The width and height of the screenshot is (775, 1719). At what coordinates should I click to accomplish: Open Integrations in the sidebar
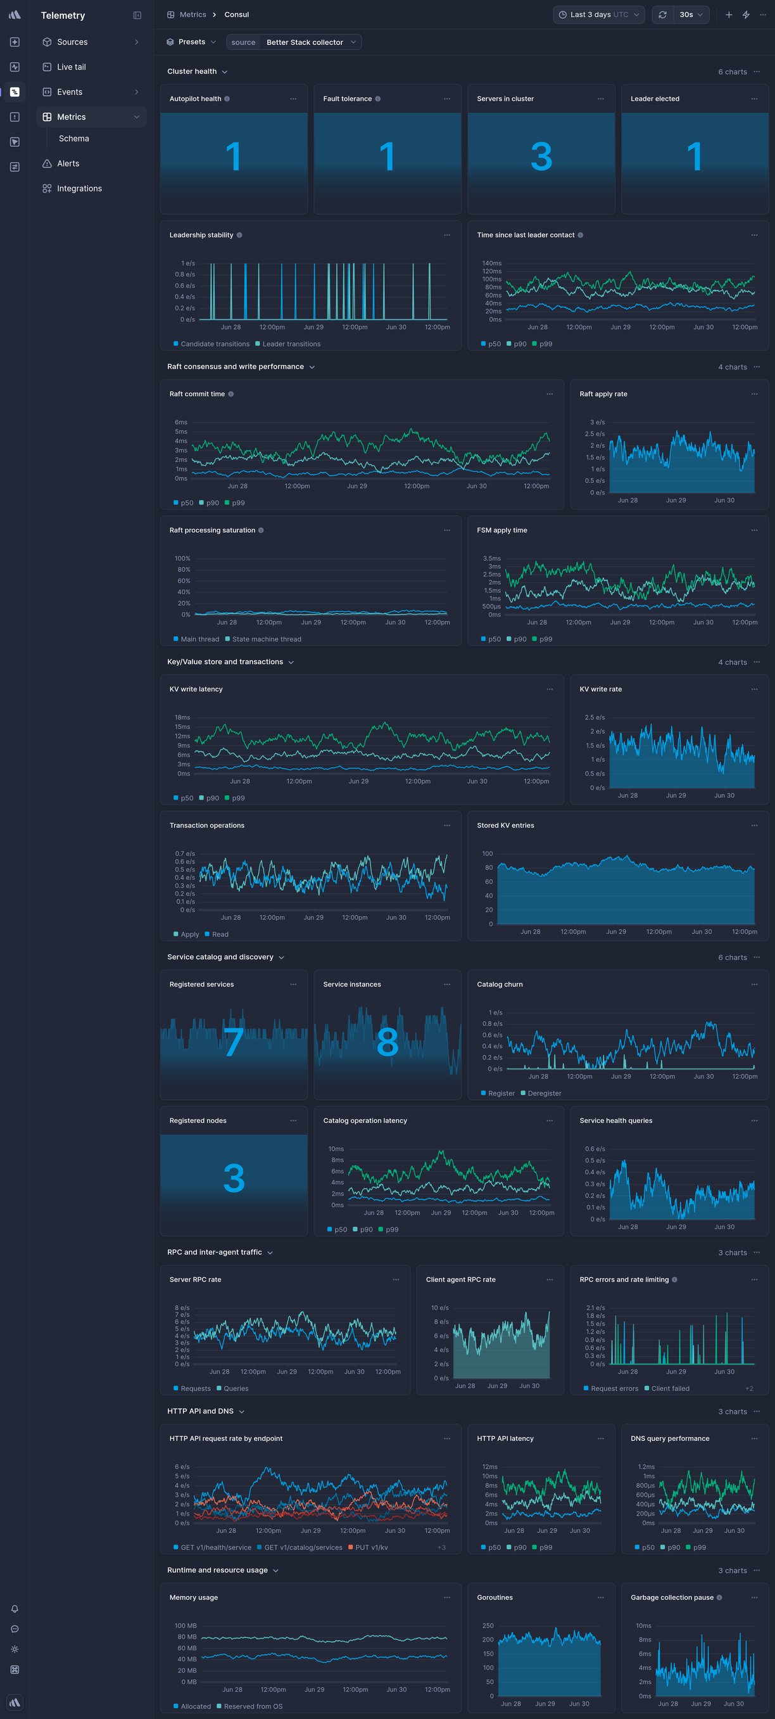(91, 189)
